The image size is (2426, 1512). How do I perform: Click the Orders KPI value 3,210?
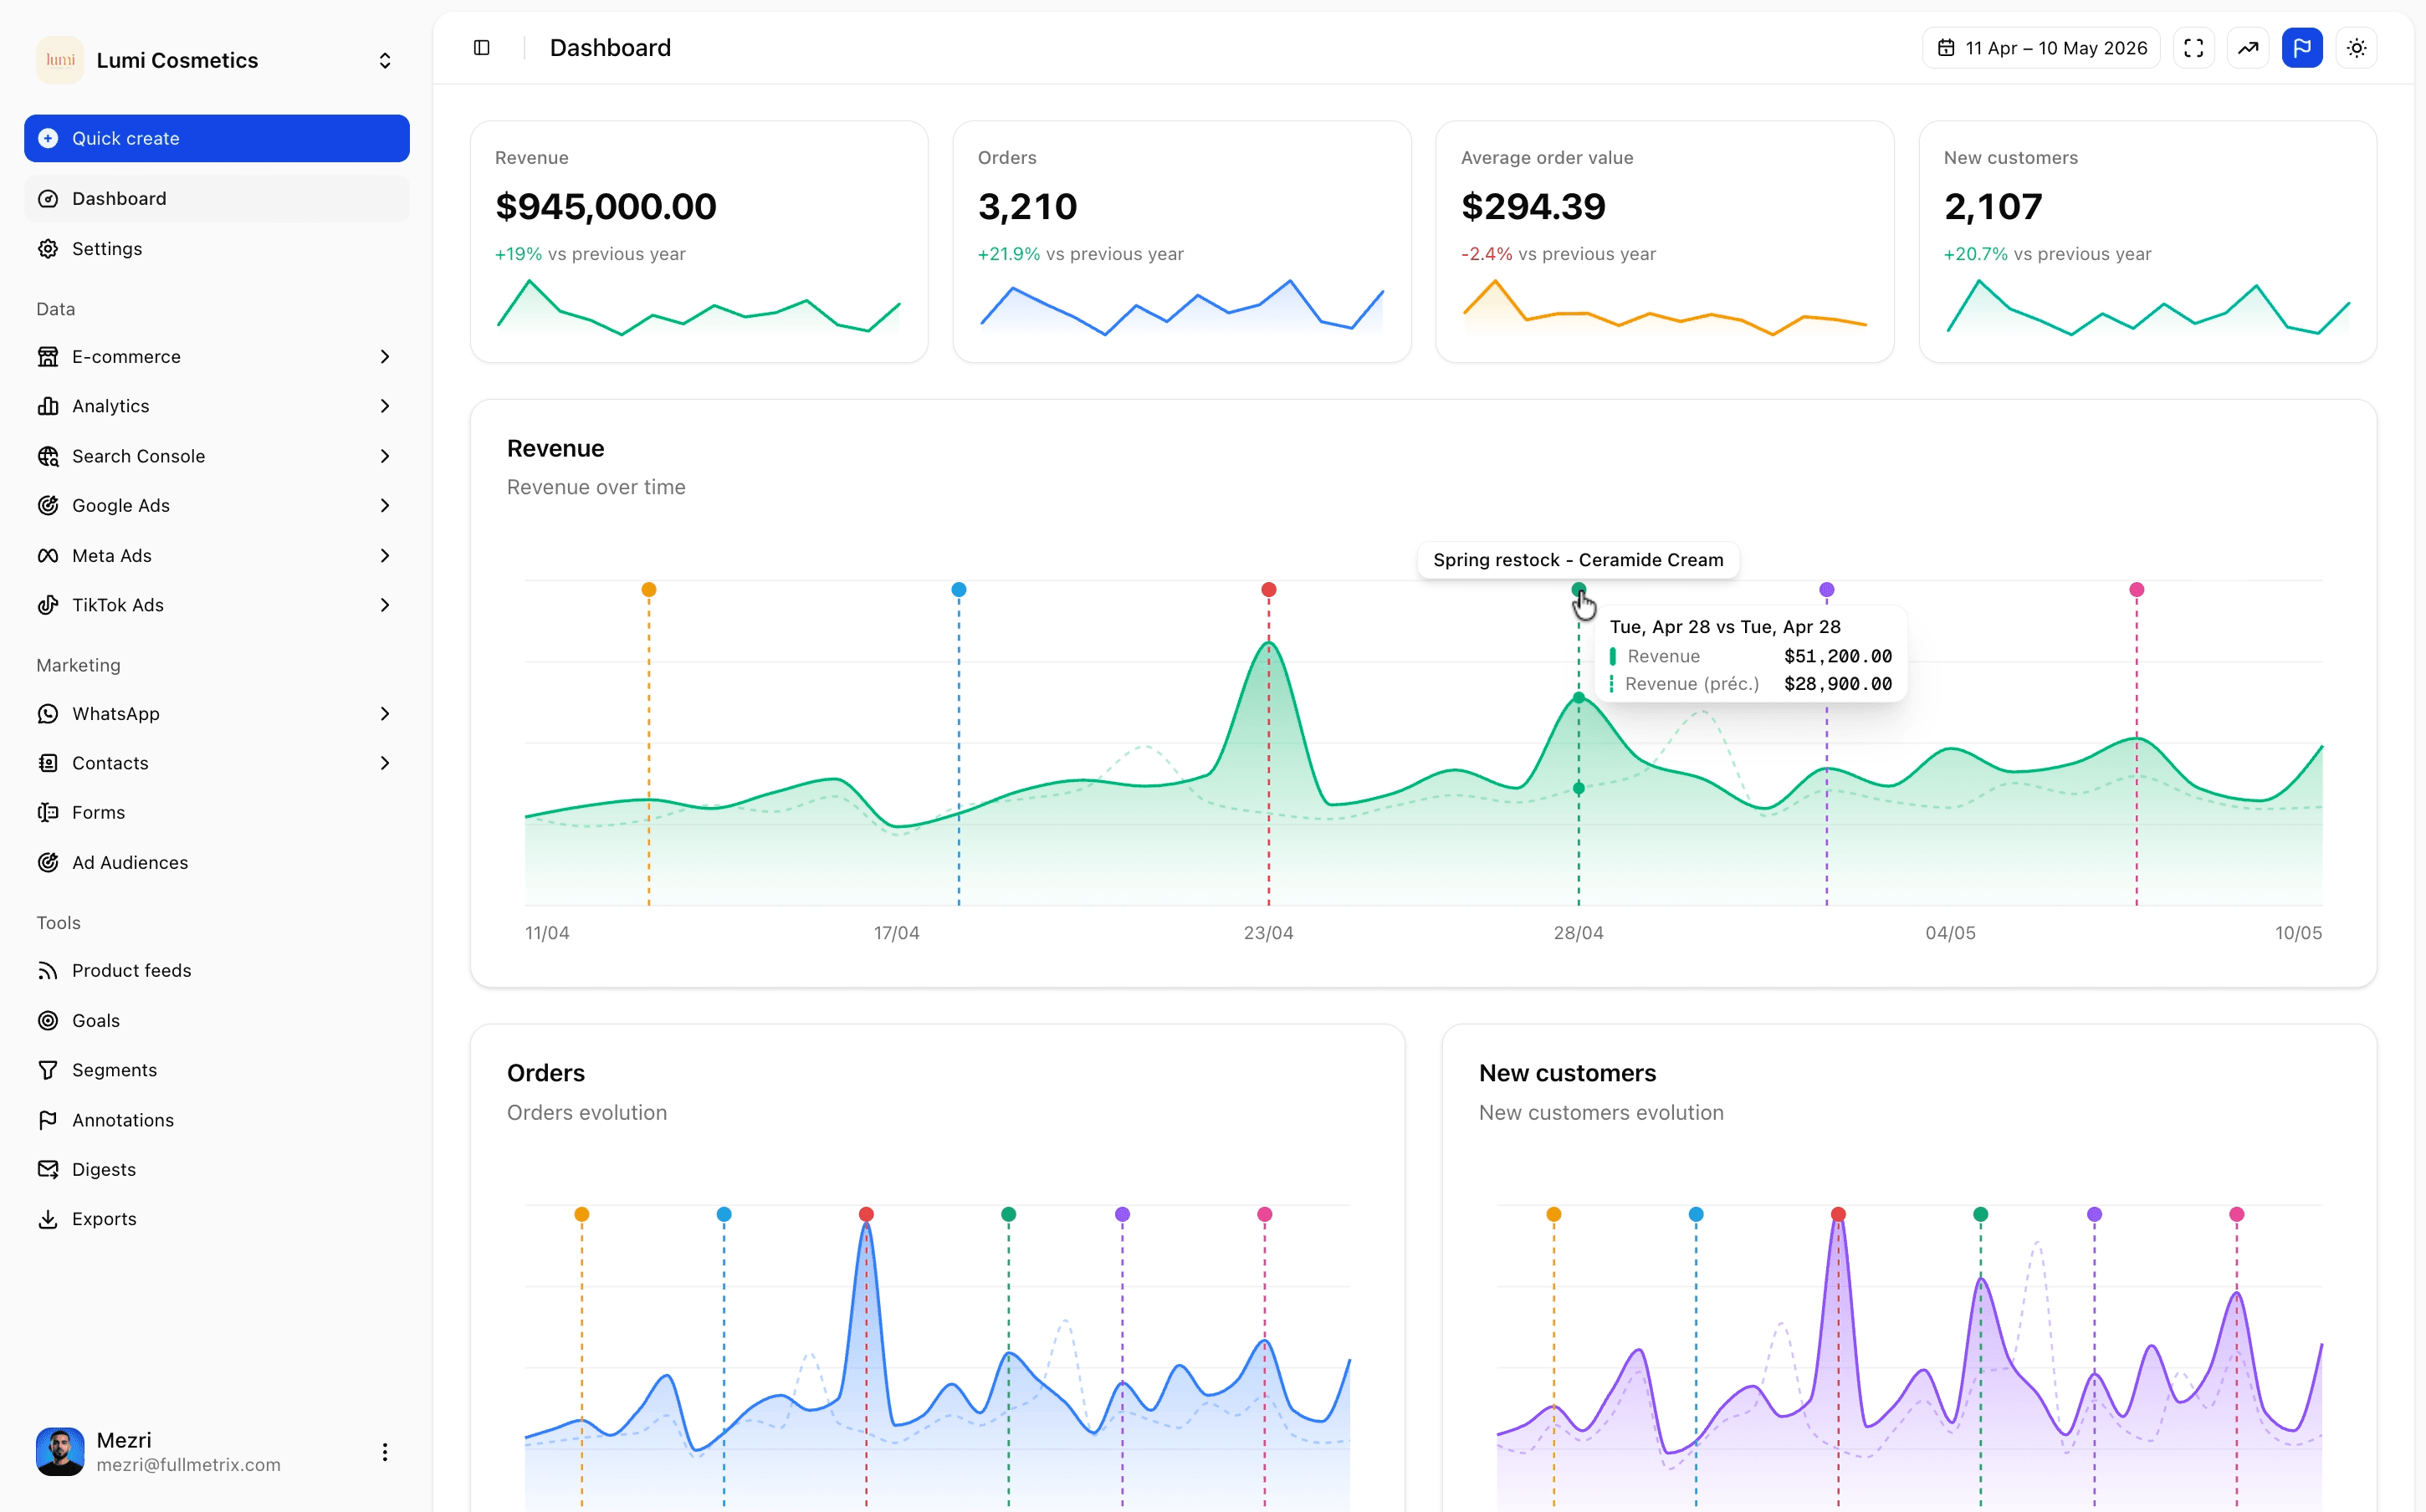click(x=1027, y=207)
